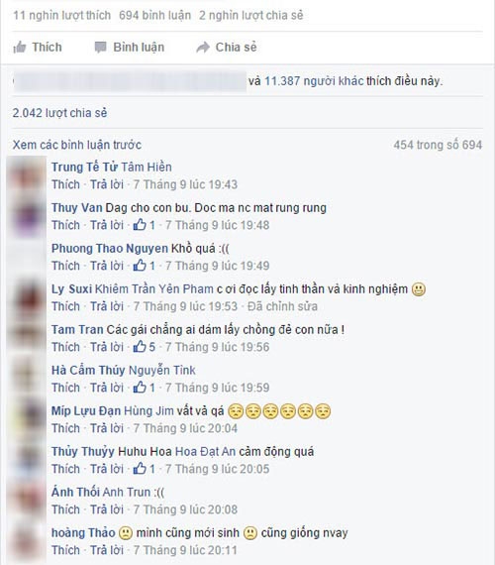
Task: Click the Bình luận speech bubble icon
Action: tap(100, 48)
